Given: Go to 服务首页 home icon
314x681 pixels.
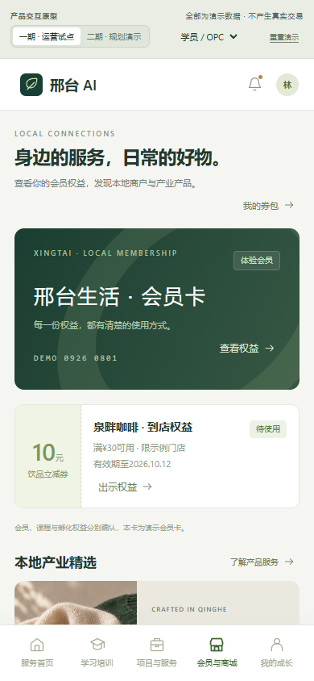Looking at the screenshot, I should click(x=37, y=652).
